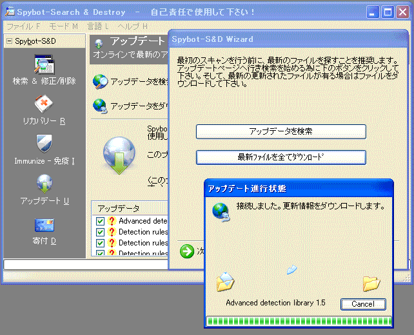Open the 検索 & 修正/削除 scan icon in sidebar
The width and height of the screenshot is (414, 335).
[44, 64]
